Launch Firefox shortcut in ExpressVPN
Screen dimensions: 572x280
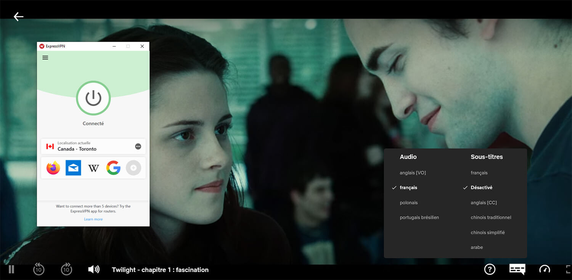[x=53, y=168]
